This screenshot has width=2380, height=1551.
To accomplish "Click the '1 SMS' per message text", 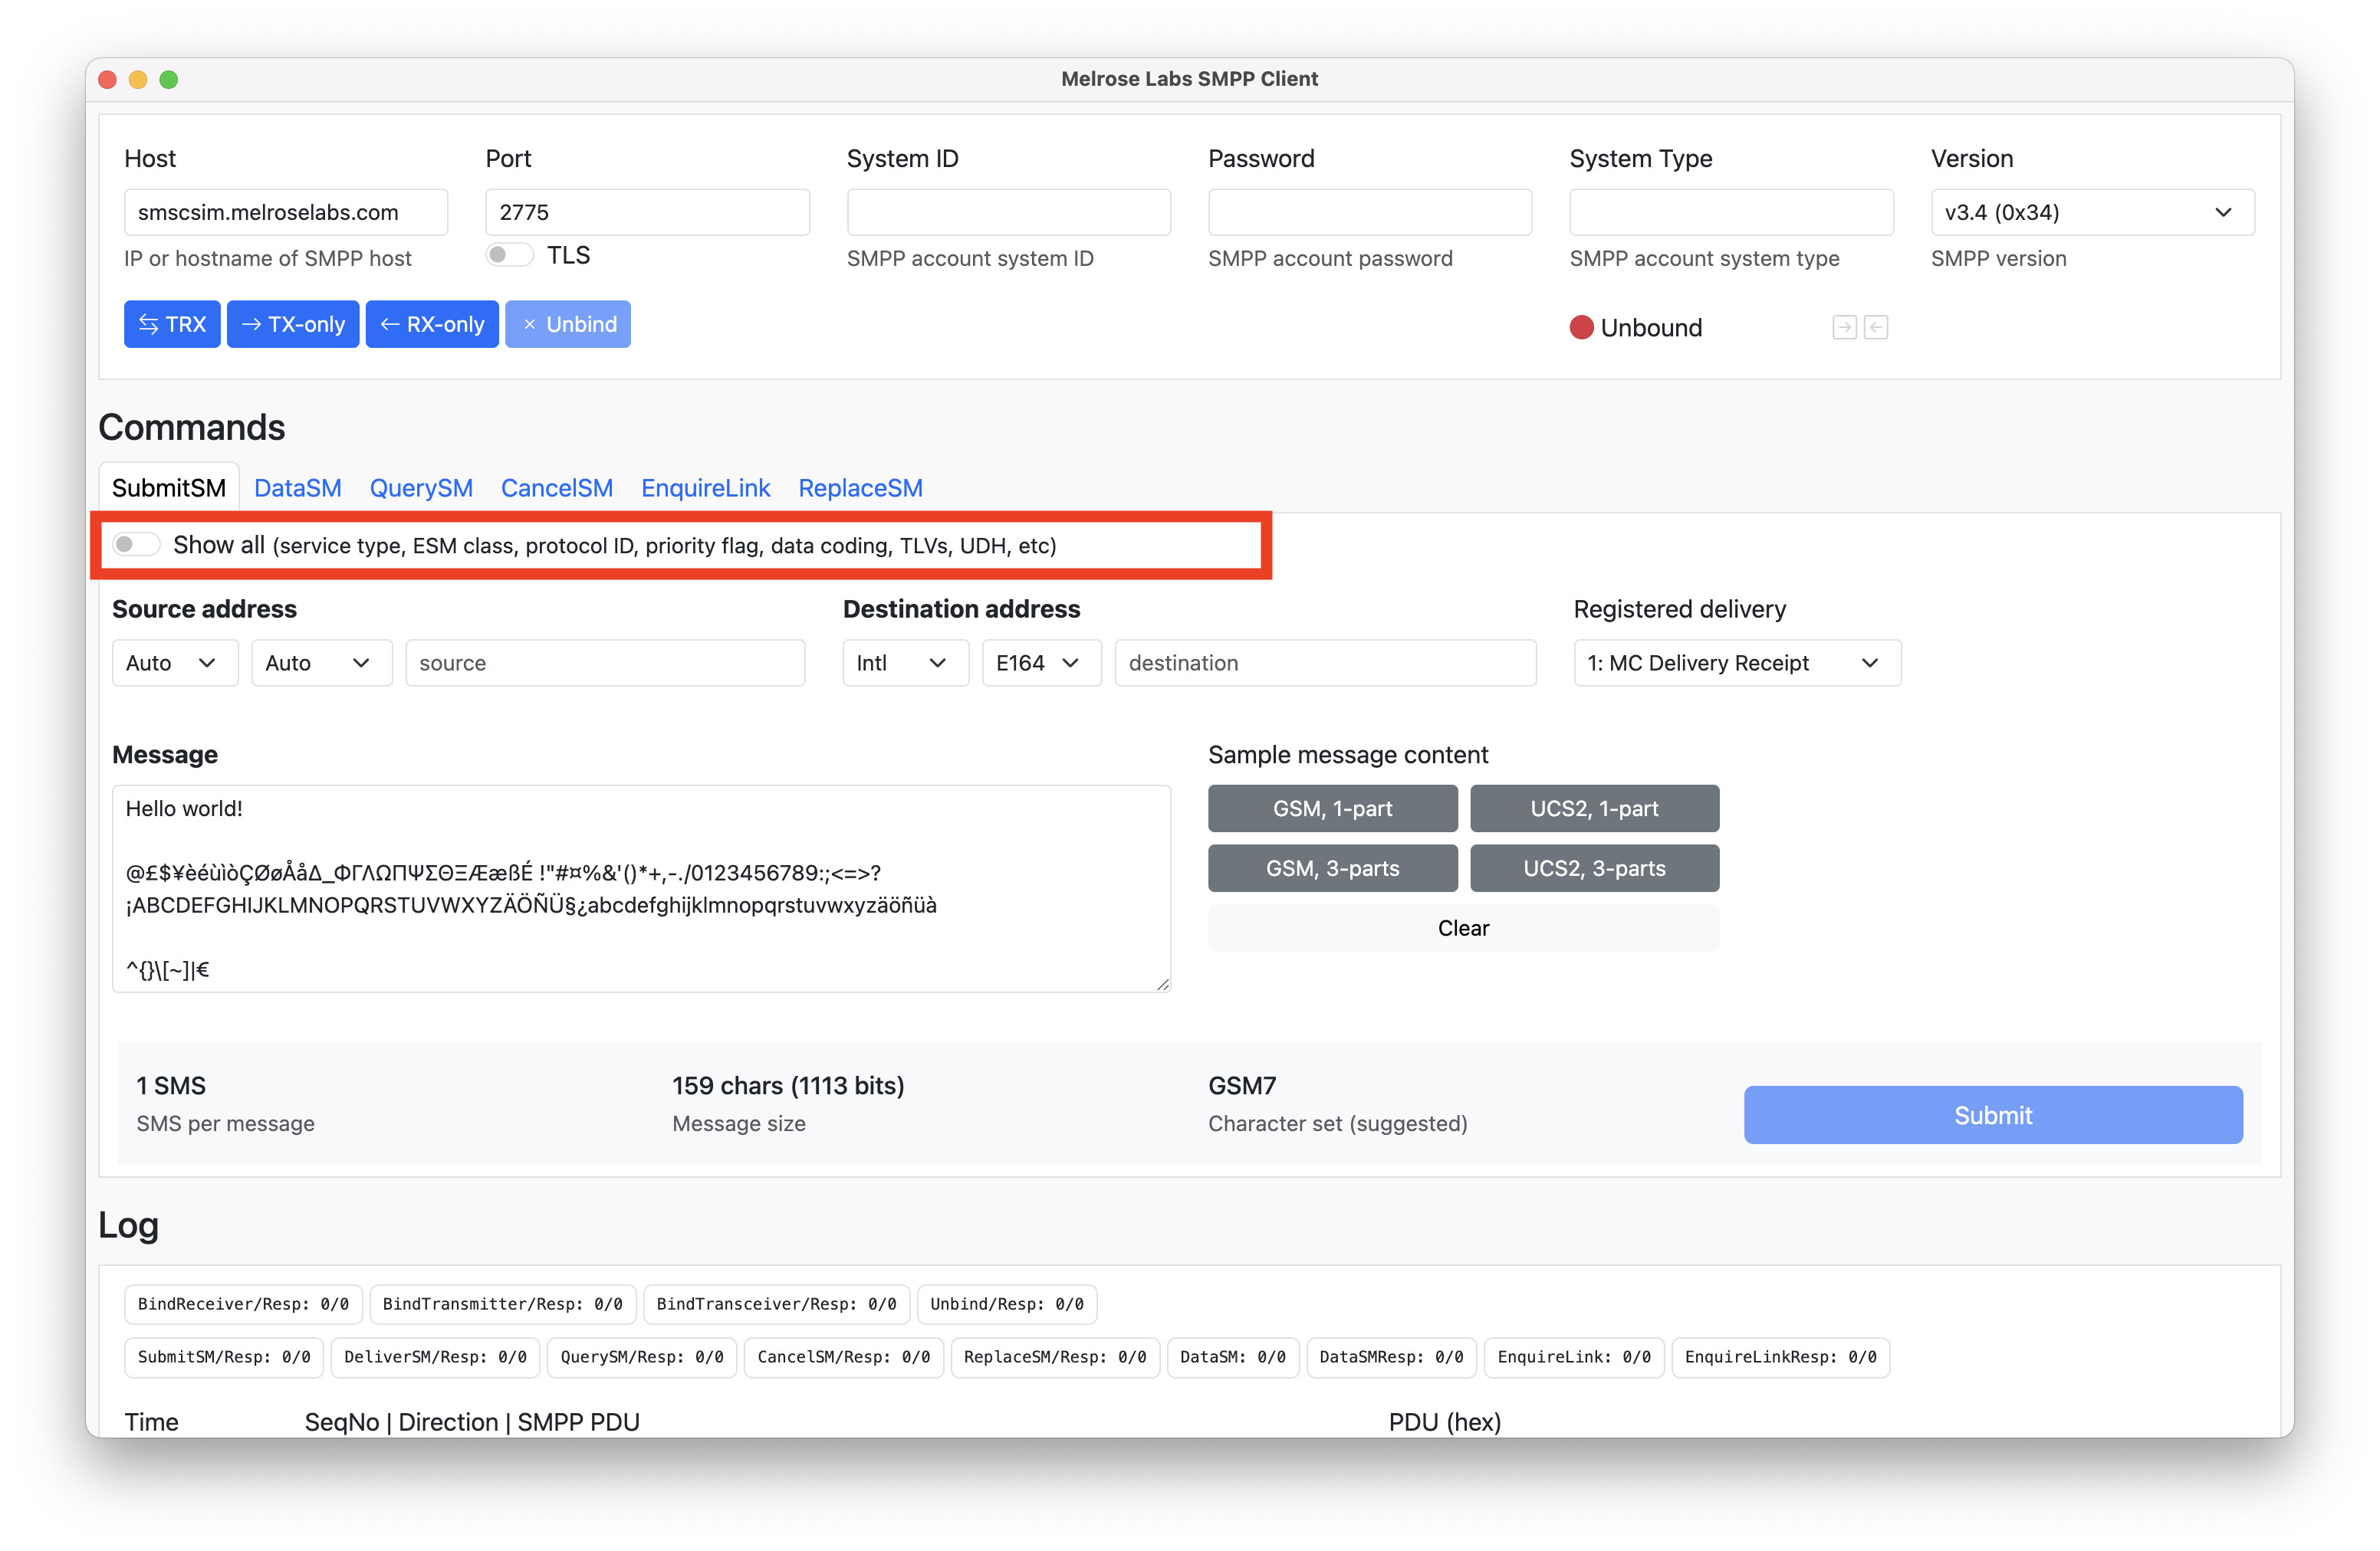I will coord(171,1085).
